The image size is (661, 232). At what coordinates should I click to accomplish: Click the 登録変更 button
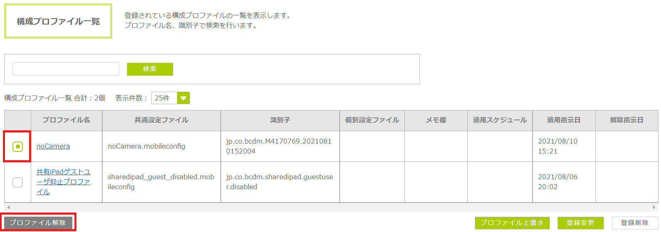pos(580,223)
